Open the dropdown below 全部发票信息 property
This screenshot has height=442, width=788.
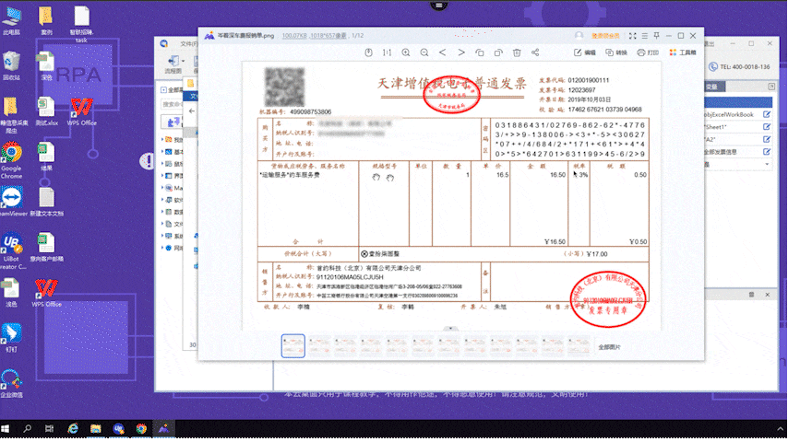pyautogui.click(x=767, y=164)
